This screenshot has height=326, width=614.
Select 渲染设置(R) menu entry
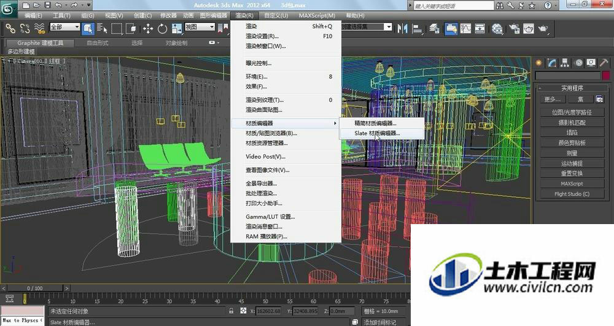click(x=286, y=36)
